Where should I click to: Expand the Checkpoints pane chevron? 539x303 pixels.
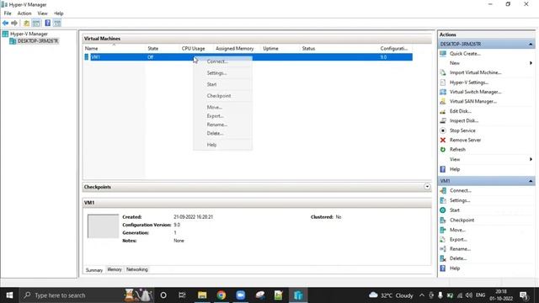(427, 187)
